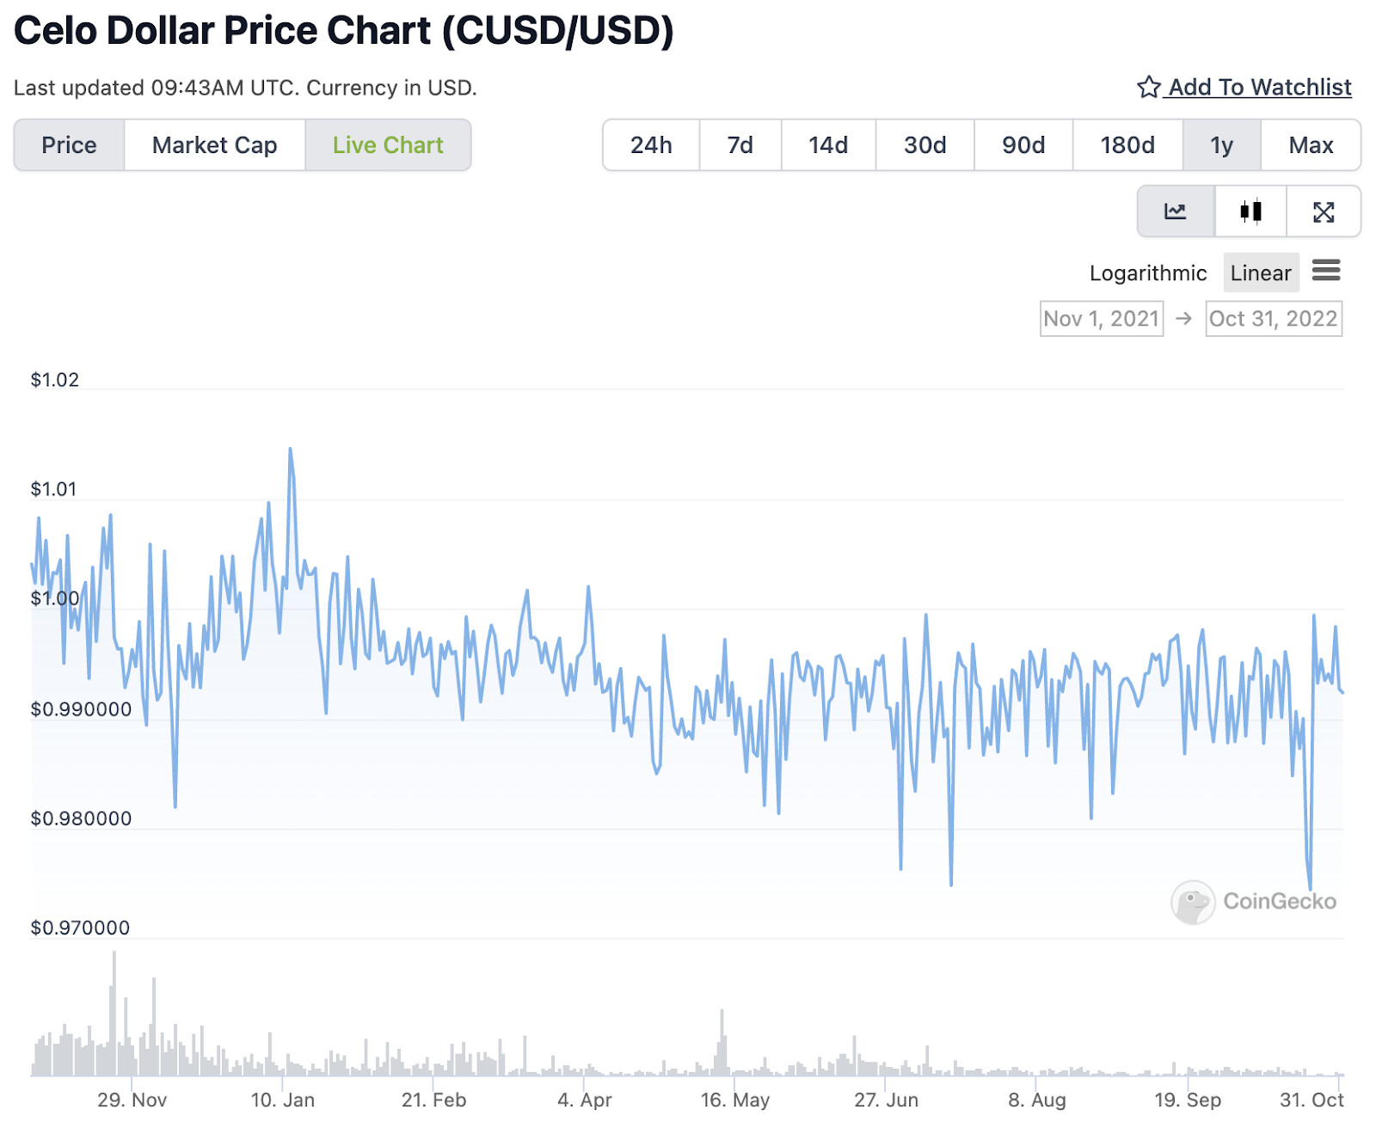Open the end date Oct 31, 2022 picker
The width and height of the screenshot is (1376, 1134).
point(1274,318)
